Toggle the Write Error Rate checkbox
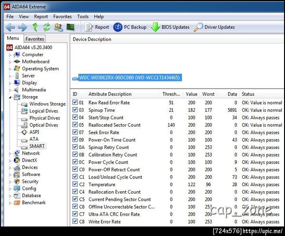 click(75, 221)
